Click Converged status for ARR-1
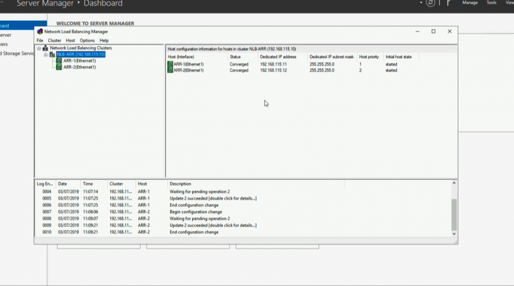Image resolution: width=514 pixels, height=286 pixels. [x=239, y=64]
